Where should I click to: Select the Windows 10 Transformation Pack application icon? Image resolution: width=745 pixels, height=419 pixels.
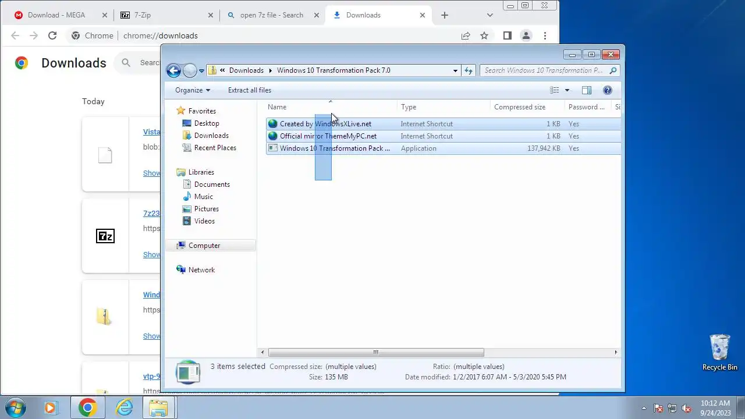coord(272,148)
